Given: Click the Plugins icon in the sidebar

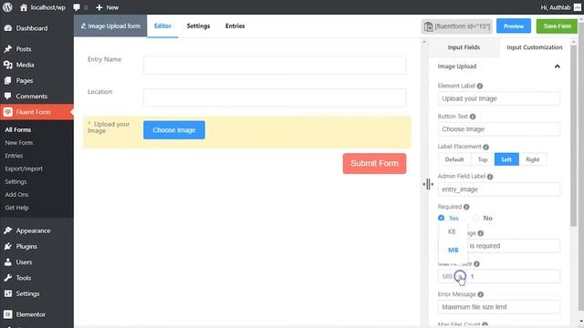Looking at the screenshot, I should (x=8, y=246).
